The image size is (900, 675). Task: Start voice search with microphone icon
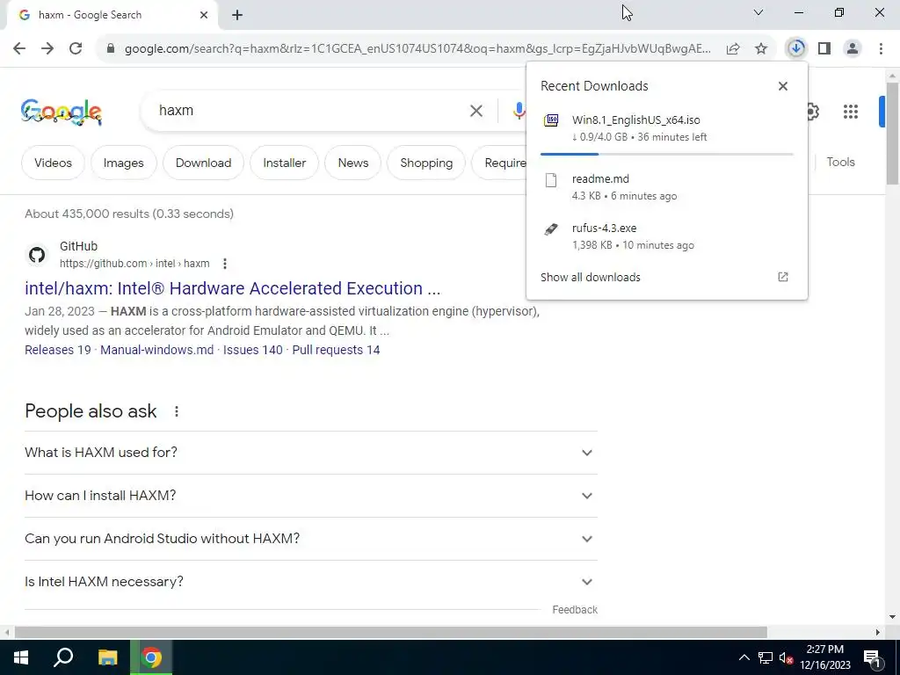[519, 111]
